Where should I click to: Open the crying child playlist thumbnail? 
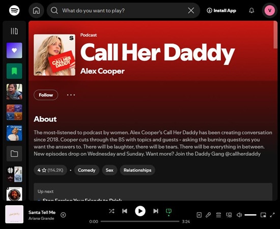pos(14,92)
